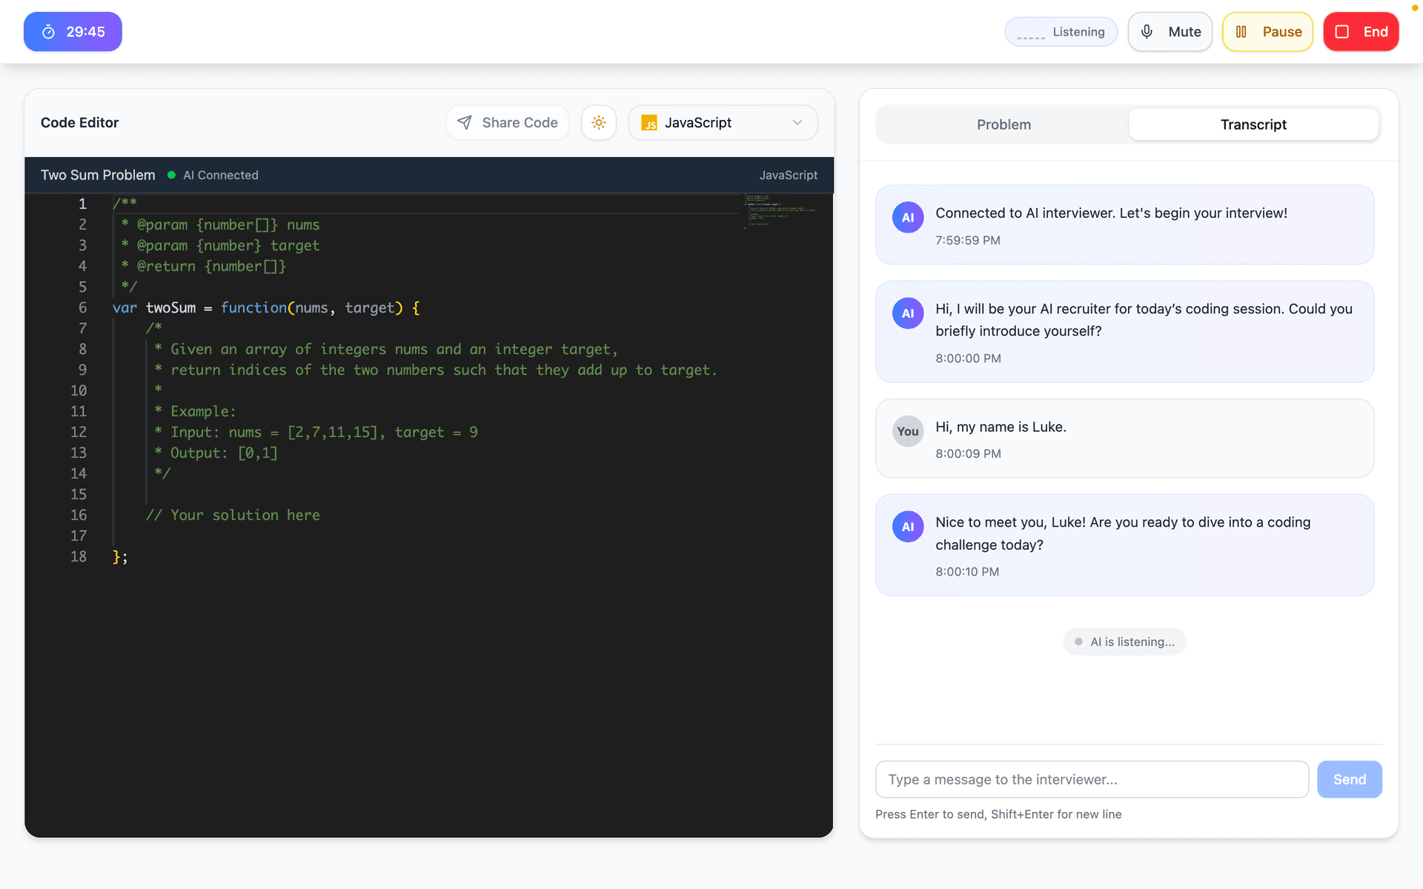
Task: Click the microphone icon on Mute button
Action: tap(1146, 31)
